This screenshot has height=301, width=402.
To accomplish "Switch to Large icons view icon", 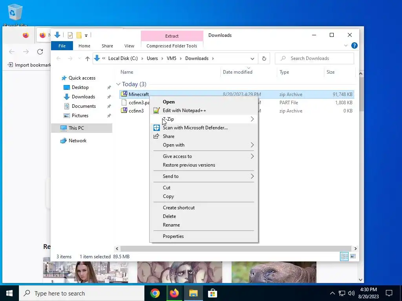I will [353, 256].
